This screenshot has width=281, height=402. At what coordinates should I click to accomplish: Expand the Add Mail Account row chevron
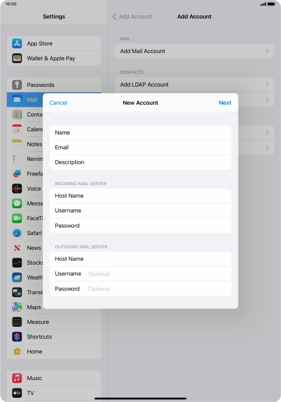pyautogui.click(x=267, y=51)
